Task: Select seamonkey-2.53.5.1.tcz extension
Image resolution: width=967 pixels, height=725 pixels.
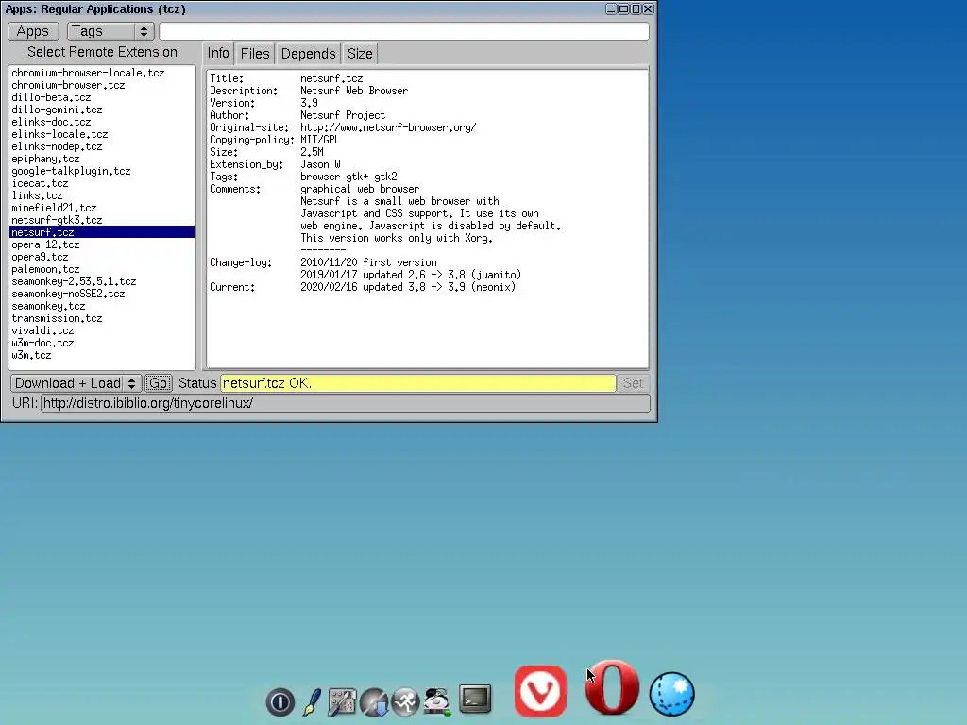Action: [x=102, y=281]
